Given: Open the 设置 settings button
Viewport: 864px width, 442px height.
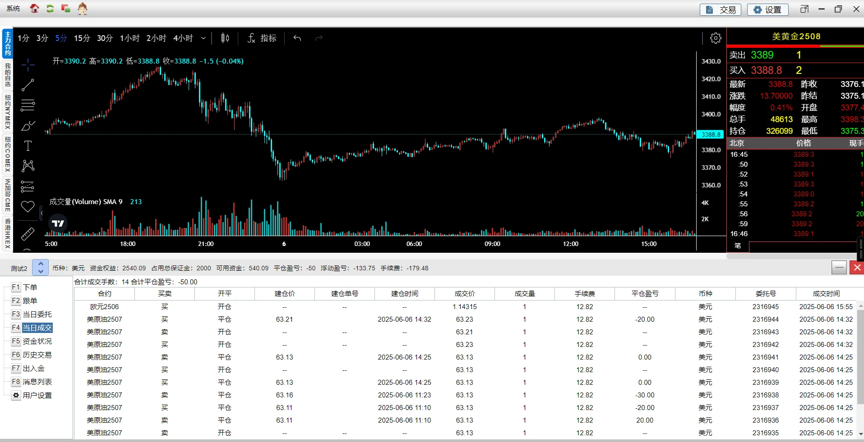Looking at the screenshot, I should 767,9.
